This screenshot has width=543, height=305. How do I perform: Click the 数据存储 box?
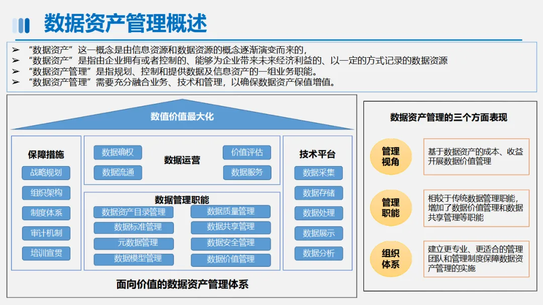(x=319, y=193)
